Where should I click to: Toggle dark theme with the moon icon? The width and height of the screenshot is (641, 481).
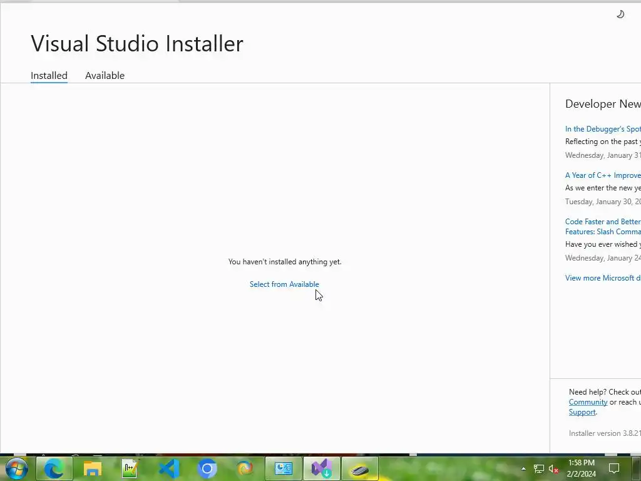pos(620,14)
